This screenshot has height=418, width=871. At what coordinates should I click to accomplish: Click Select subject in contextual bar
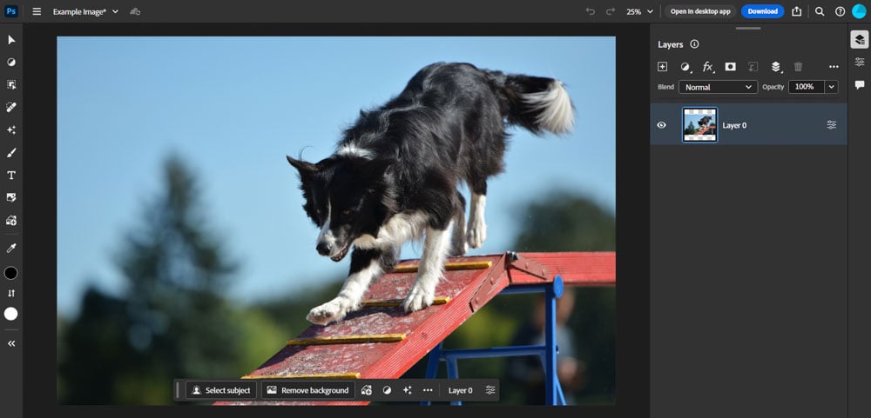click(x=221, y=390)
